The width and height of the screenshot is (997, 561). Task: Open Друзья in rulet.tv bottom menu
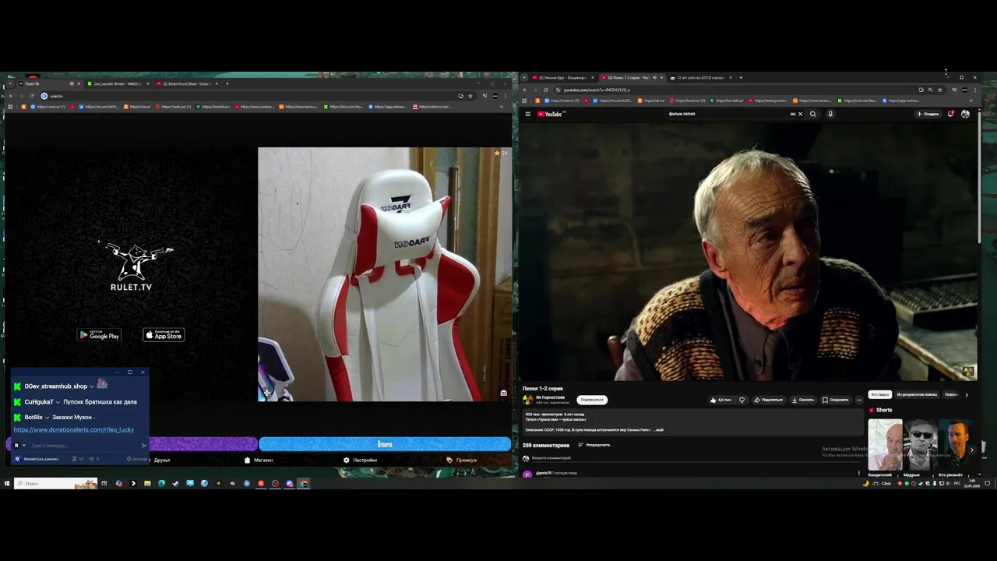162,460
